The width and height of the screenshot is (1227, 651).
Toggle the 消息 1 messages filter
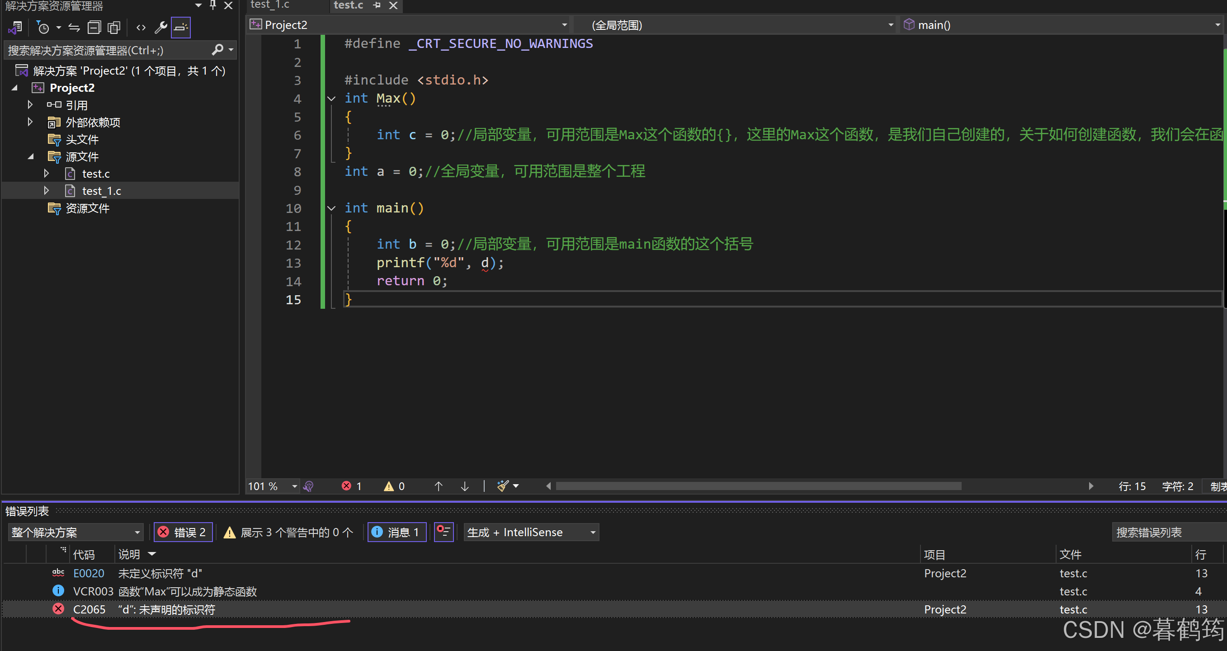[396, 532]
